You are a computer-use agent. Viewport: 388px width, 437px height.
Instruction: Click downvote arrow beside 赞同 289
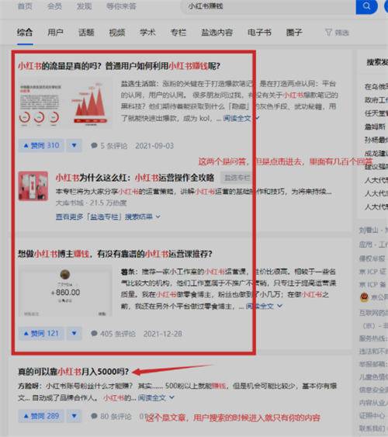click(x=74, y=416)
